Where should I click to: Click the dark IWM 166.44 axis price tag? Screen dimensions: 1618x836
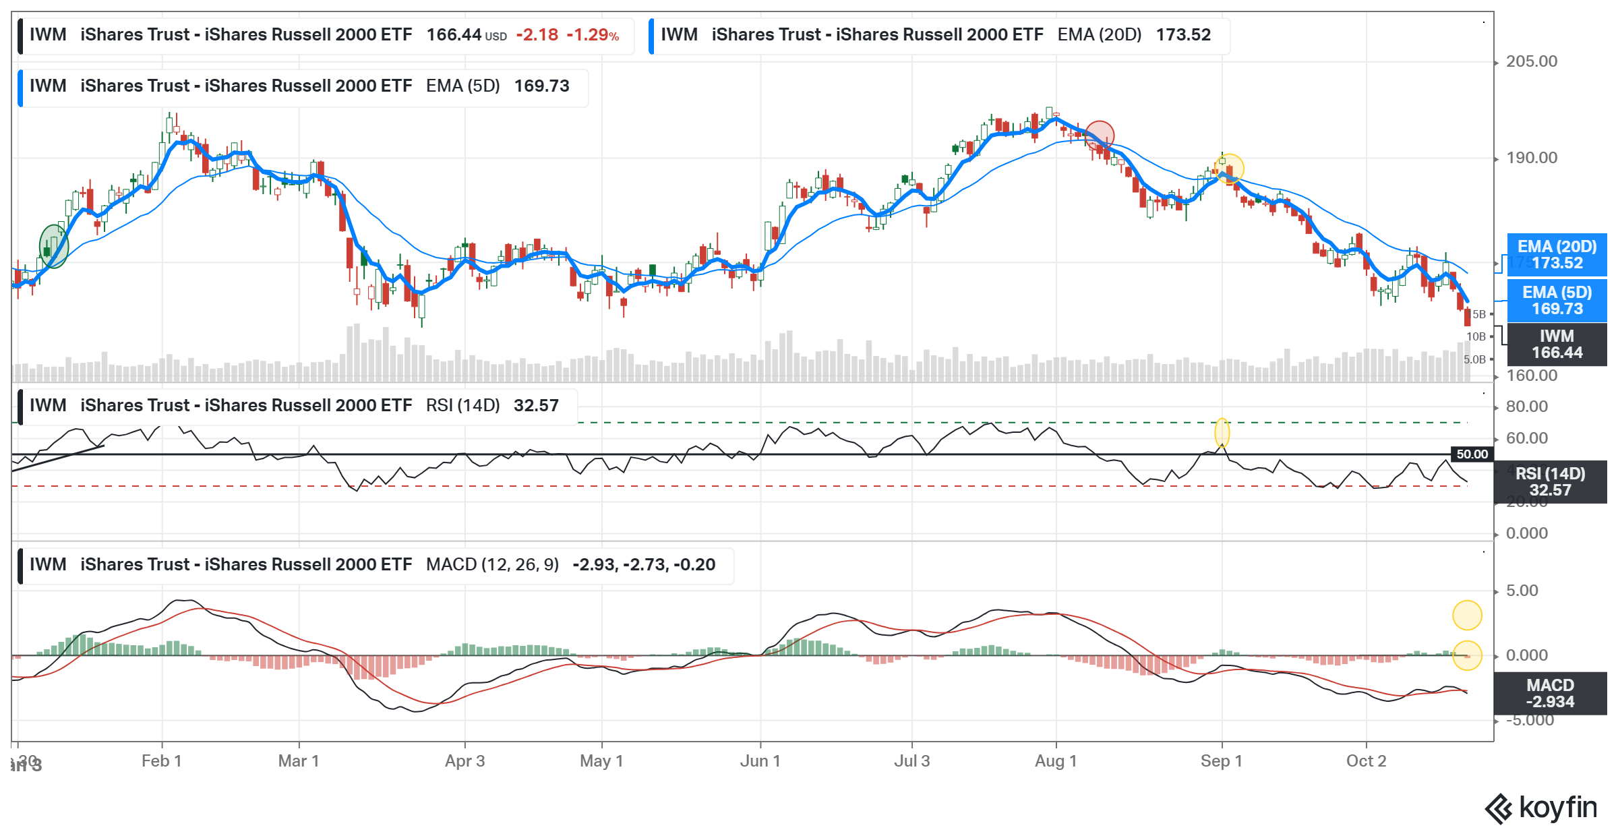1557,345
